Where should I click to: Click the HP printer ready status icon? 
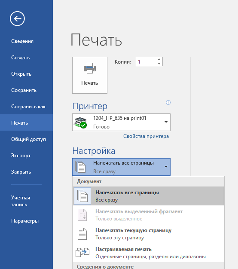coord(80,122)
